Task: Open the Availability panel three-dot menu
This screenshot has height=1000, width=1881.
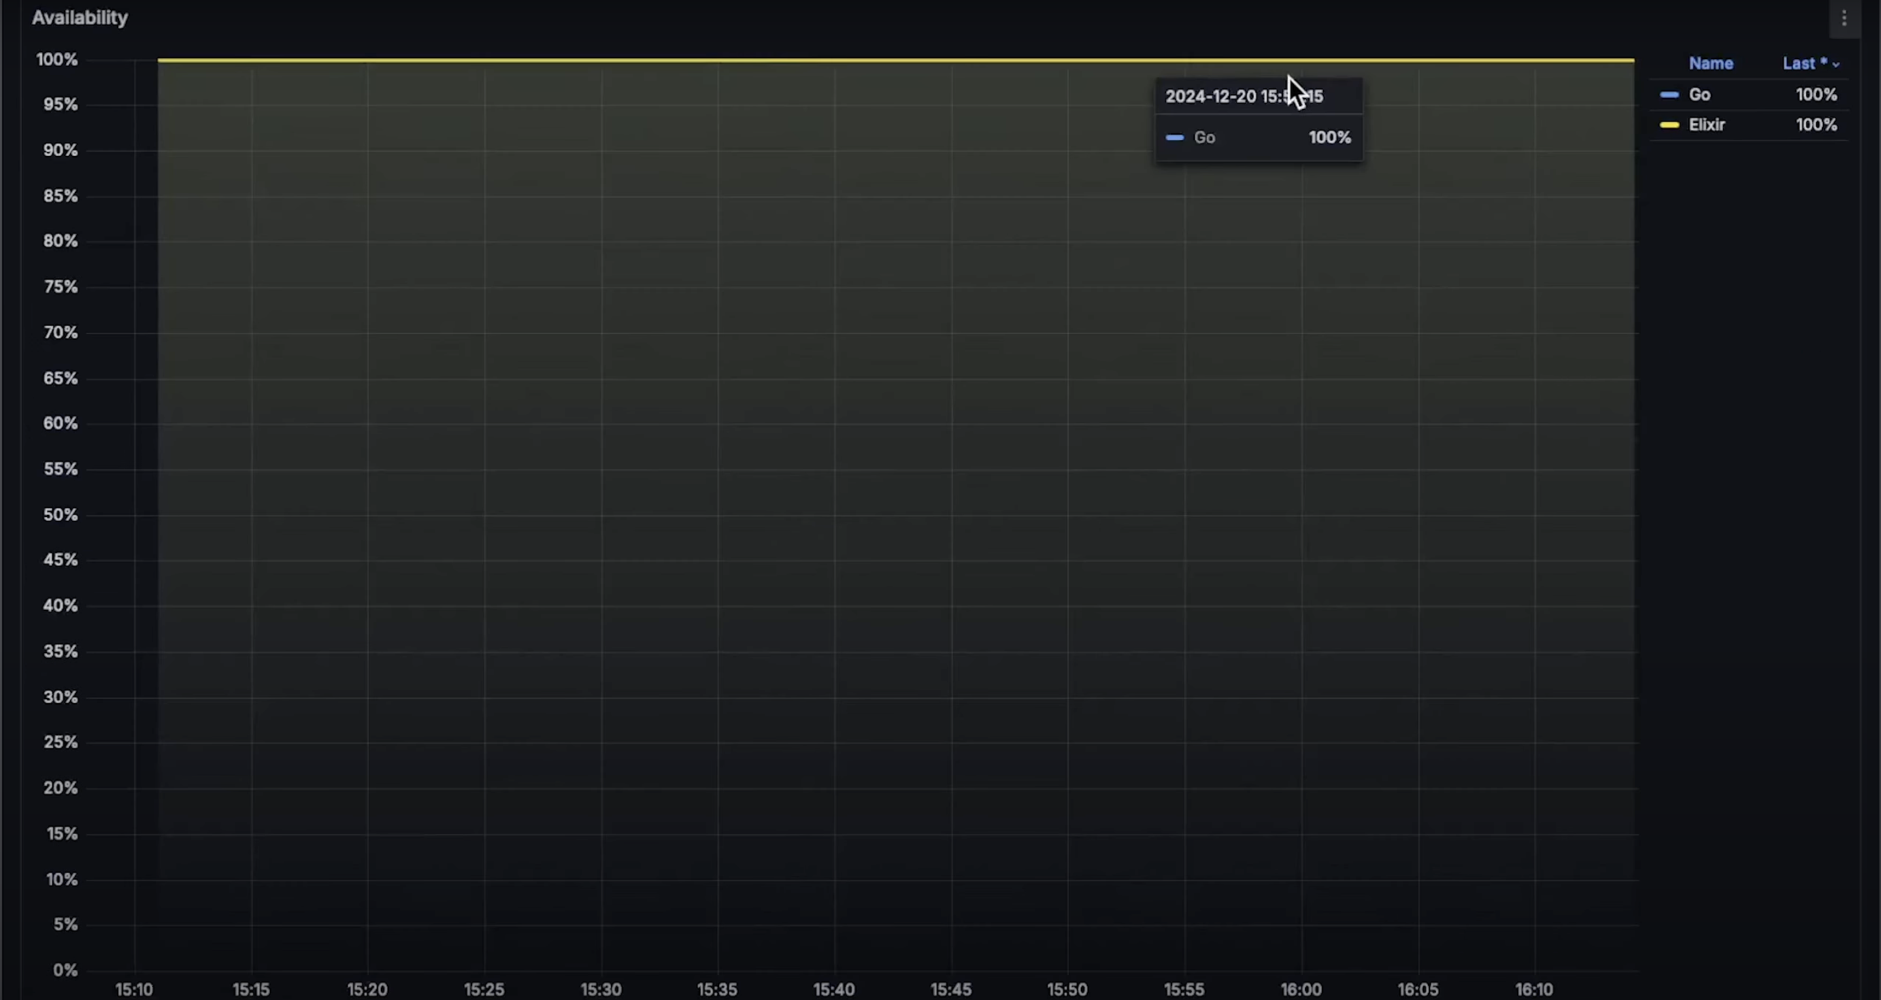Action: (x=1844, y=18)
